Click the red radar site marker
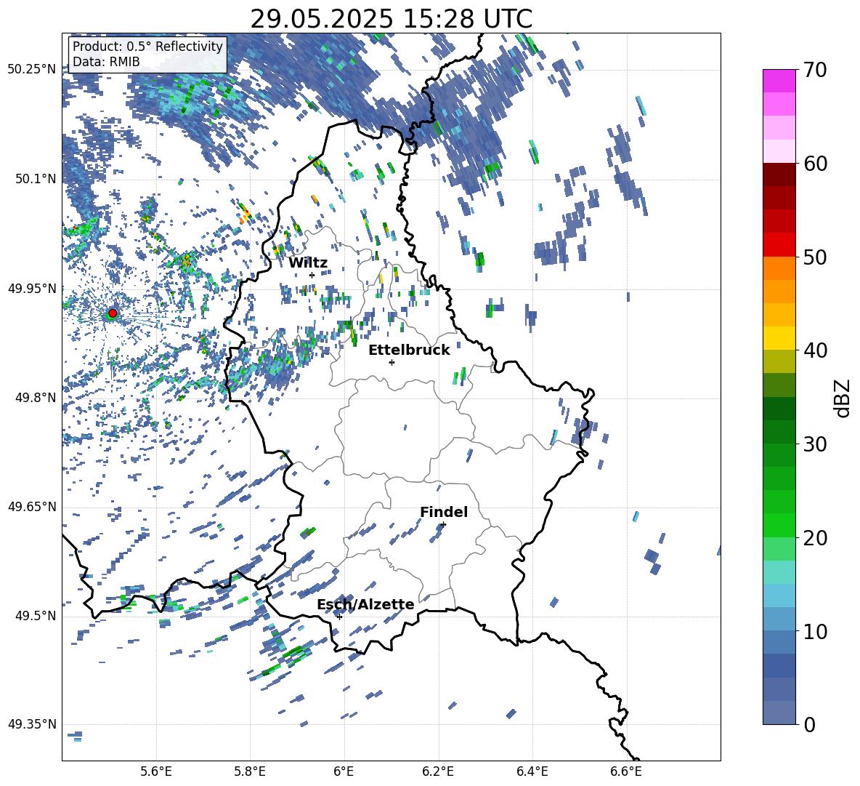 (113, 313)
